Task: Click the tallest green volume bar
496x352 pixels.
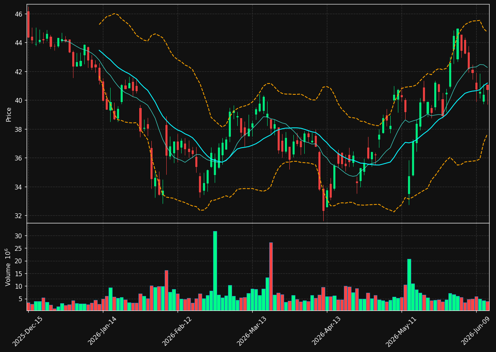Action: tap(215, 271)
